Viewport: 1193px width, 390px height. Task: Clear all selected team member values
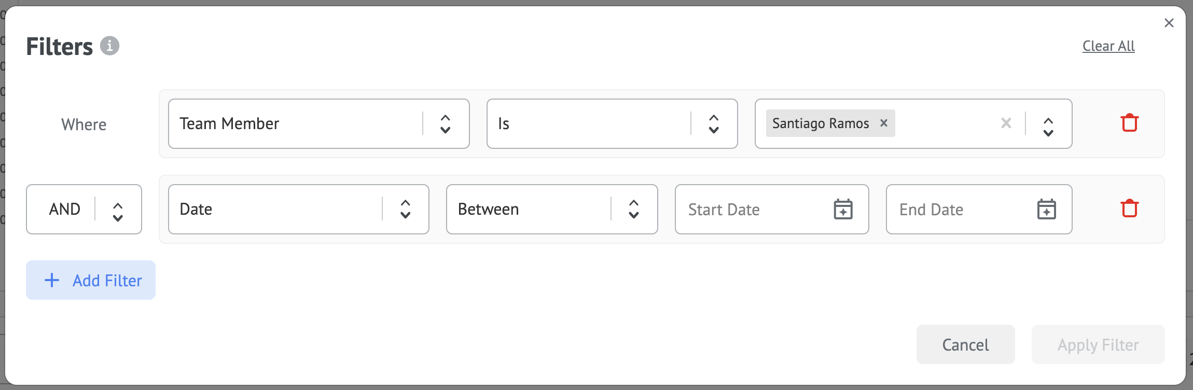pyautogui.click(x=1006, y=123)
